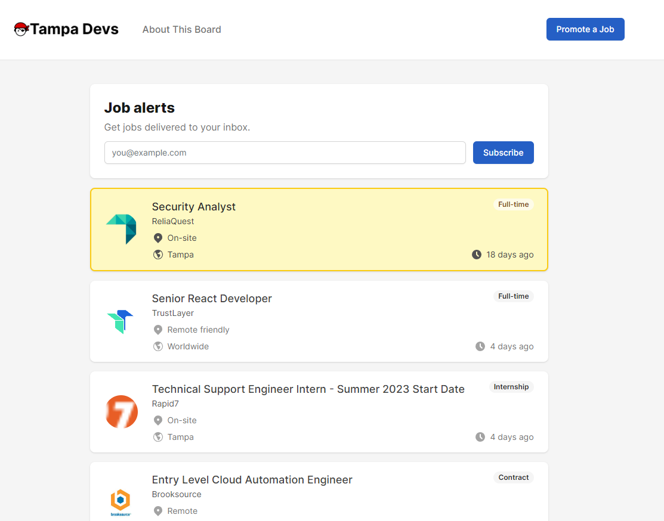This screenshot has height=521, width=664.
Task: Click the TrustLayer company logo
Action: (121, 321)
